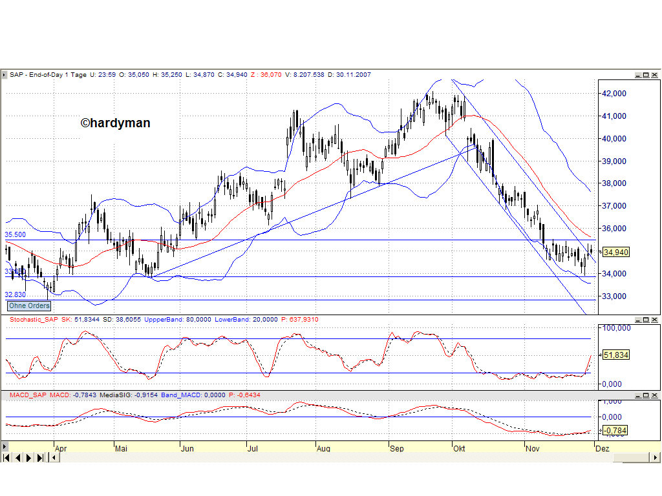Minimize the Stochastic_SAP indicator panel
The width and height of the screenshot is (662, 496).
pyautogui.click(x=638, y=319)
